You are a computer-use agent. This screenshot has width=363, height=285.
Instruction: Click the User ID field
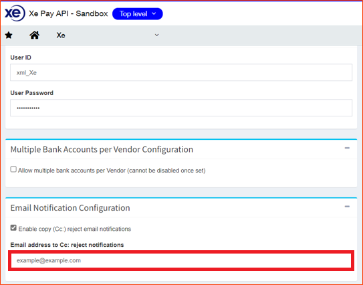[181, 72]
